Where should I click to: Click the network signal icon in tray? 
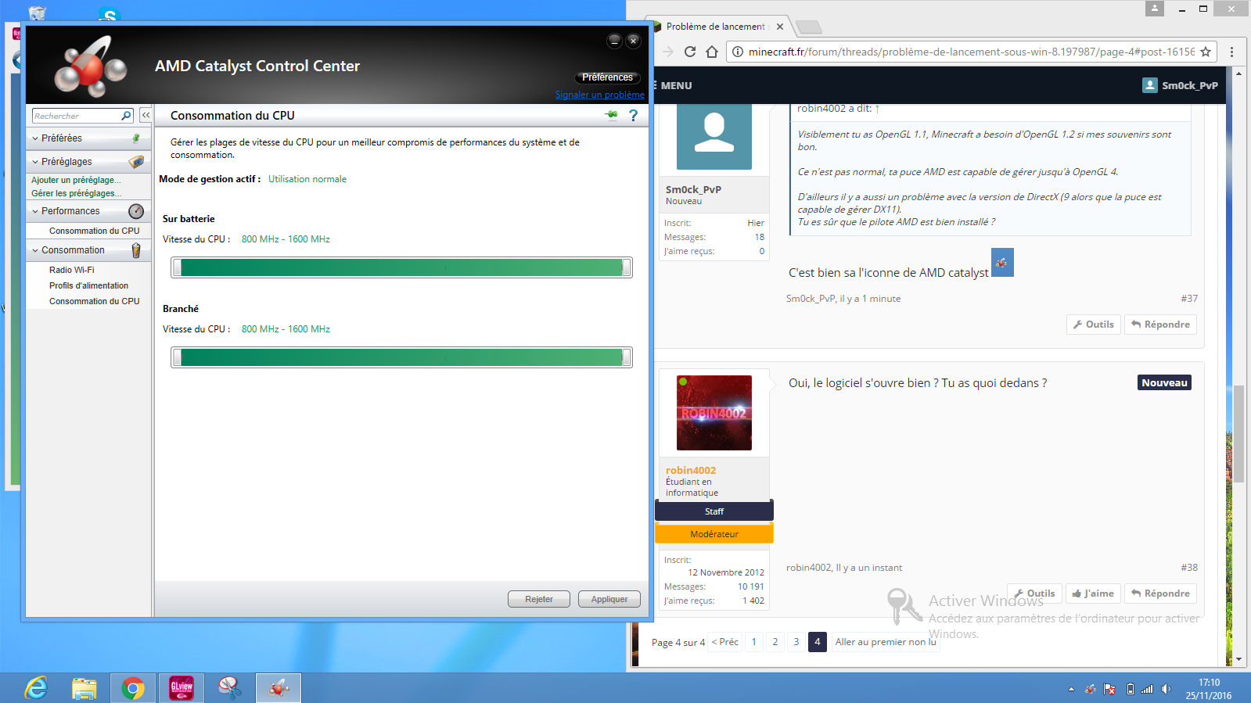pyautogui.click(x=1147, y=689)
